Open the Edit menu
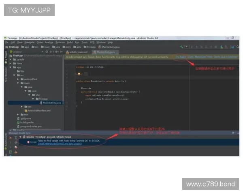 (13, 42)
